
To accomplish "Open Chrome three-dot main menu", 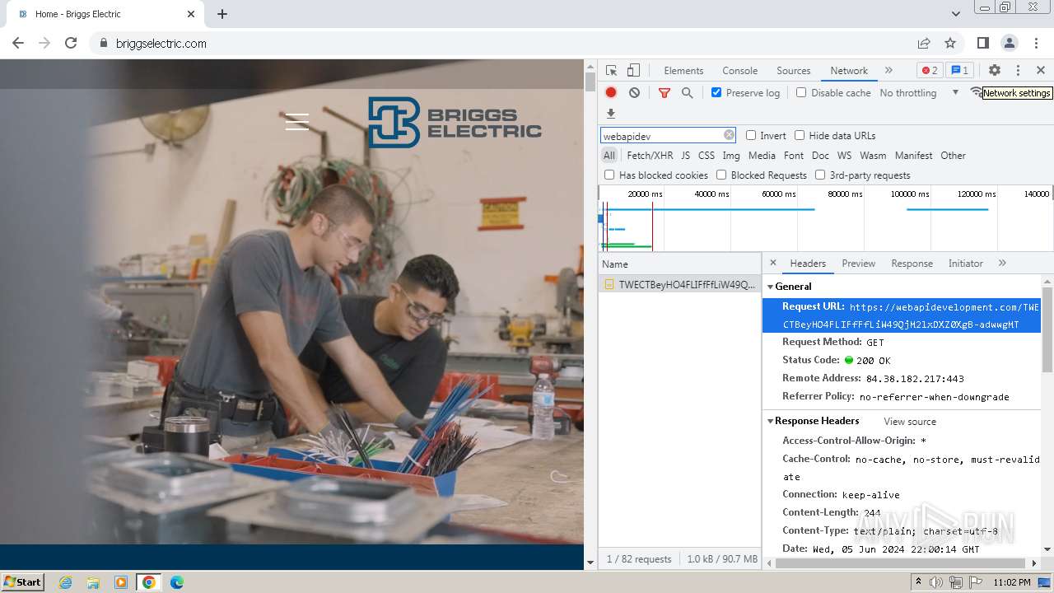I will point(1036,43).
